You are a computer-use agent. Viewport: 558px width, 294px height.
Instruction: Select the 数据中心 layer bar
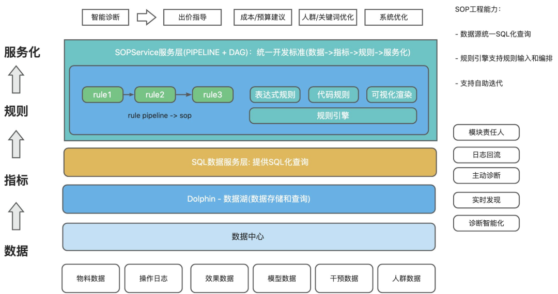point(249,237)
